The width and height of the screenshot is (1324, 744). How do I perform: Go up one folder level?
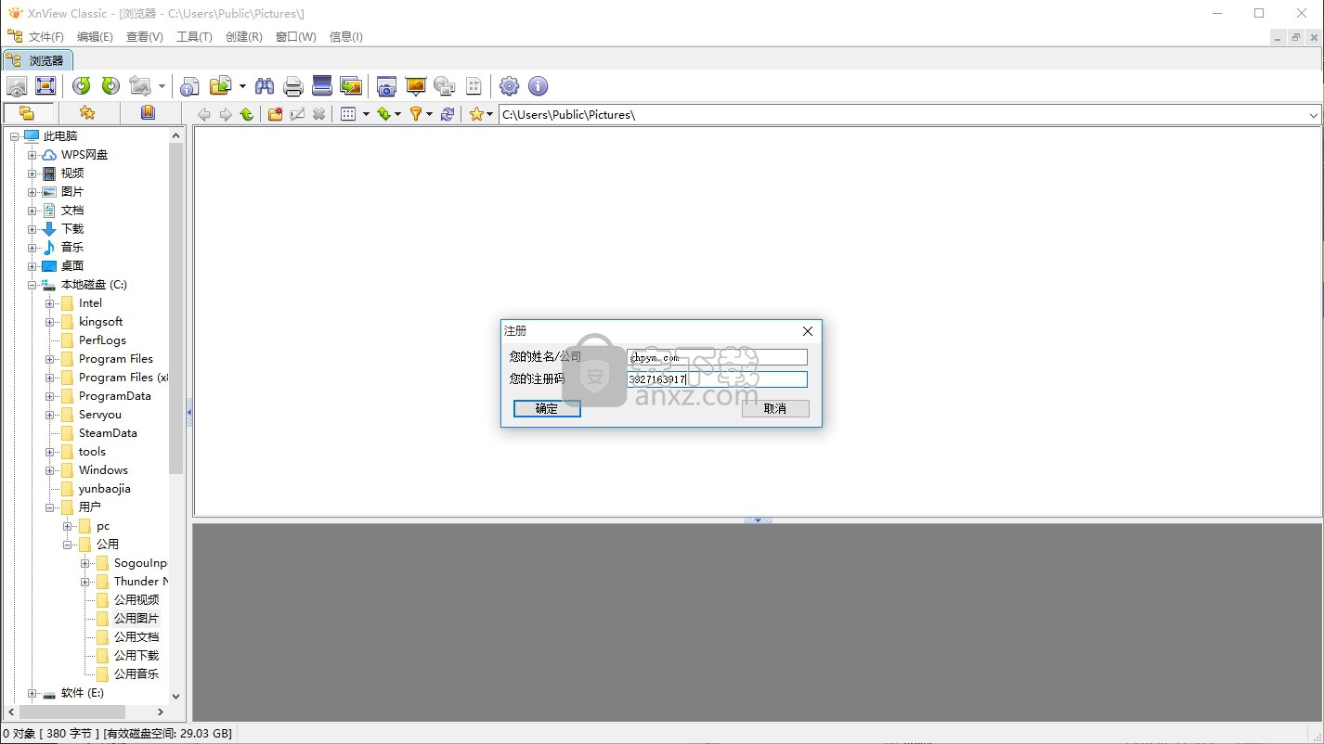247,114
